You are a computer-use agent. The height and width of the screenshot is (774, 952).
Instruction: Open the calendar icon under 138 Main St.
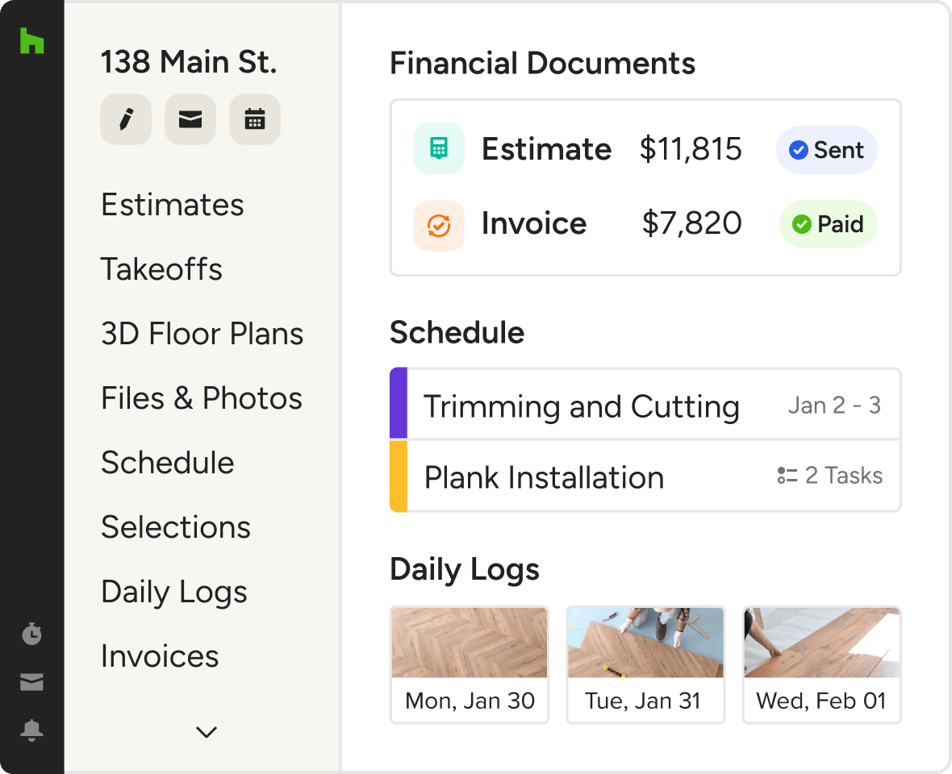tap(255, 119)
